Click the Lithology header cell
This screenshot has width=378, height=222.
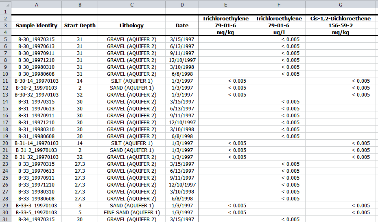(131, 25)
